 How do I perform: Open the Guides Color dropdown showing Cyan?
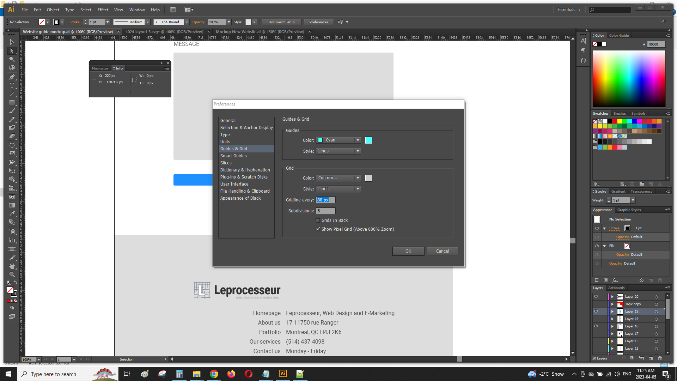(x=338, y=140)
